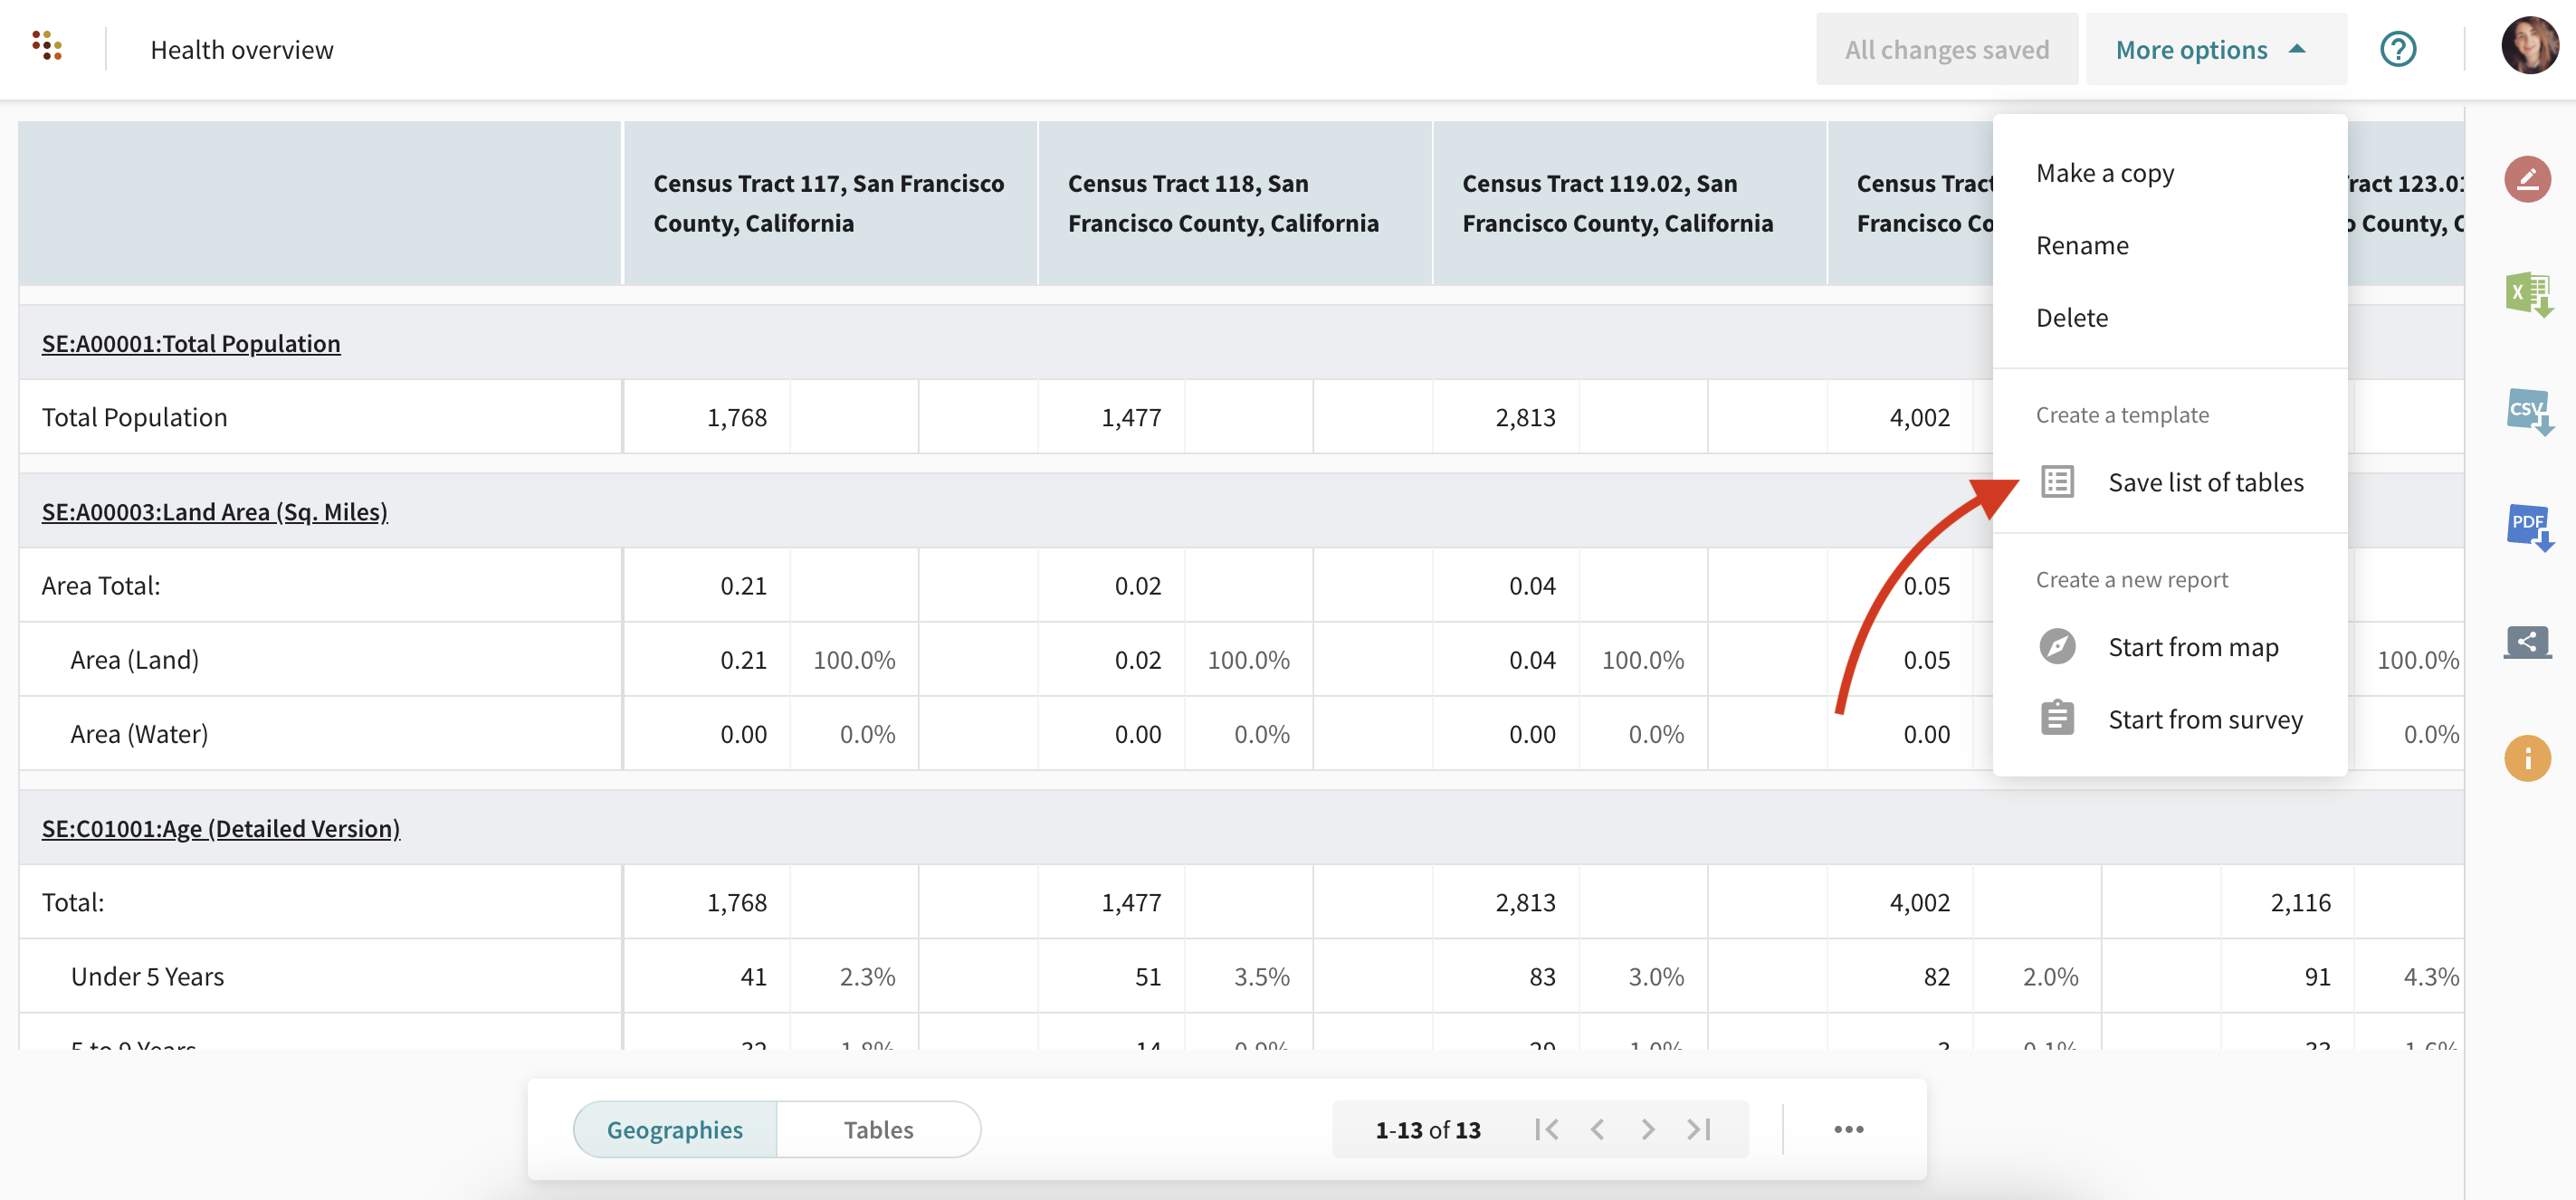The image size is (2576, 1200).
Task: Select Make a copy menu item
Action: click(2104, 173)
